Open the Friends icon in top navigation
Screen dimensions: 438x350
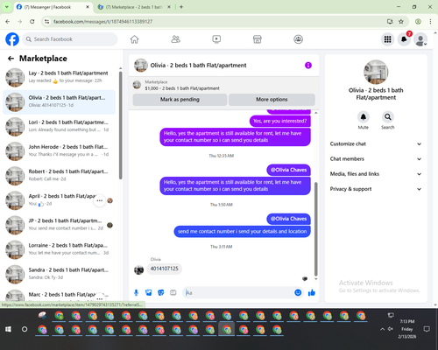click(x=175, y=39)
